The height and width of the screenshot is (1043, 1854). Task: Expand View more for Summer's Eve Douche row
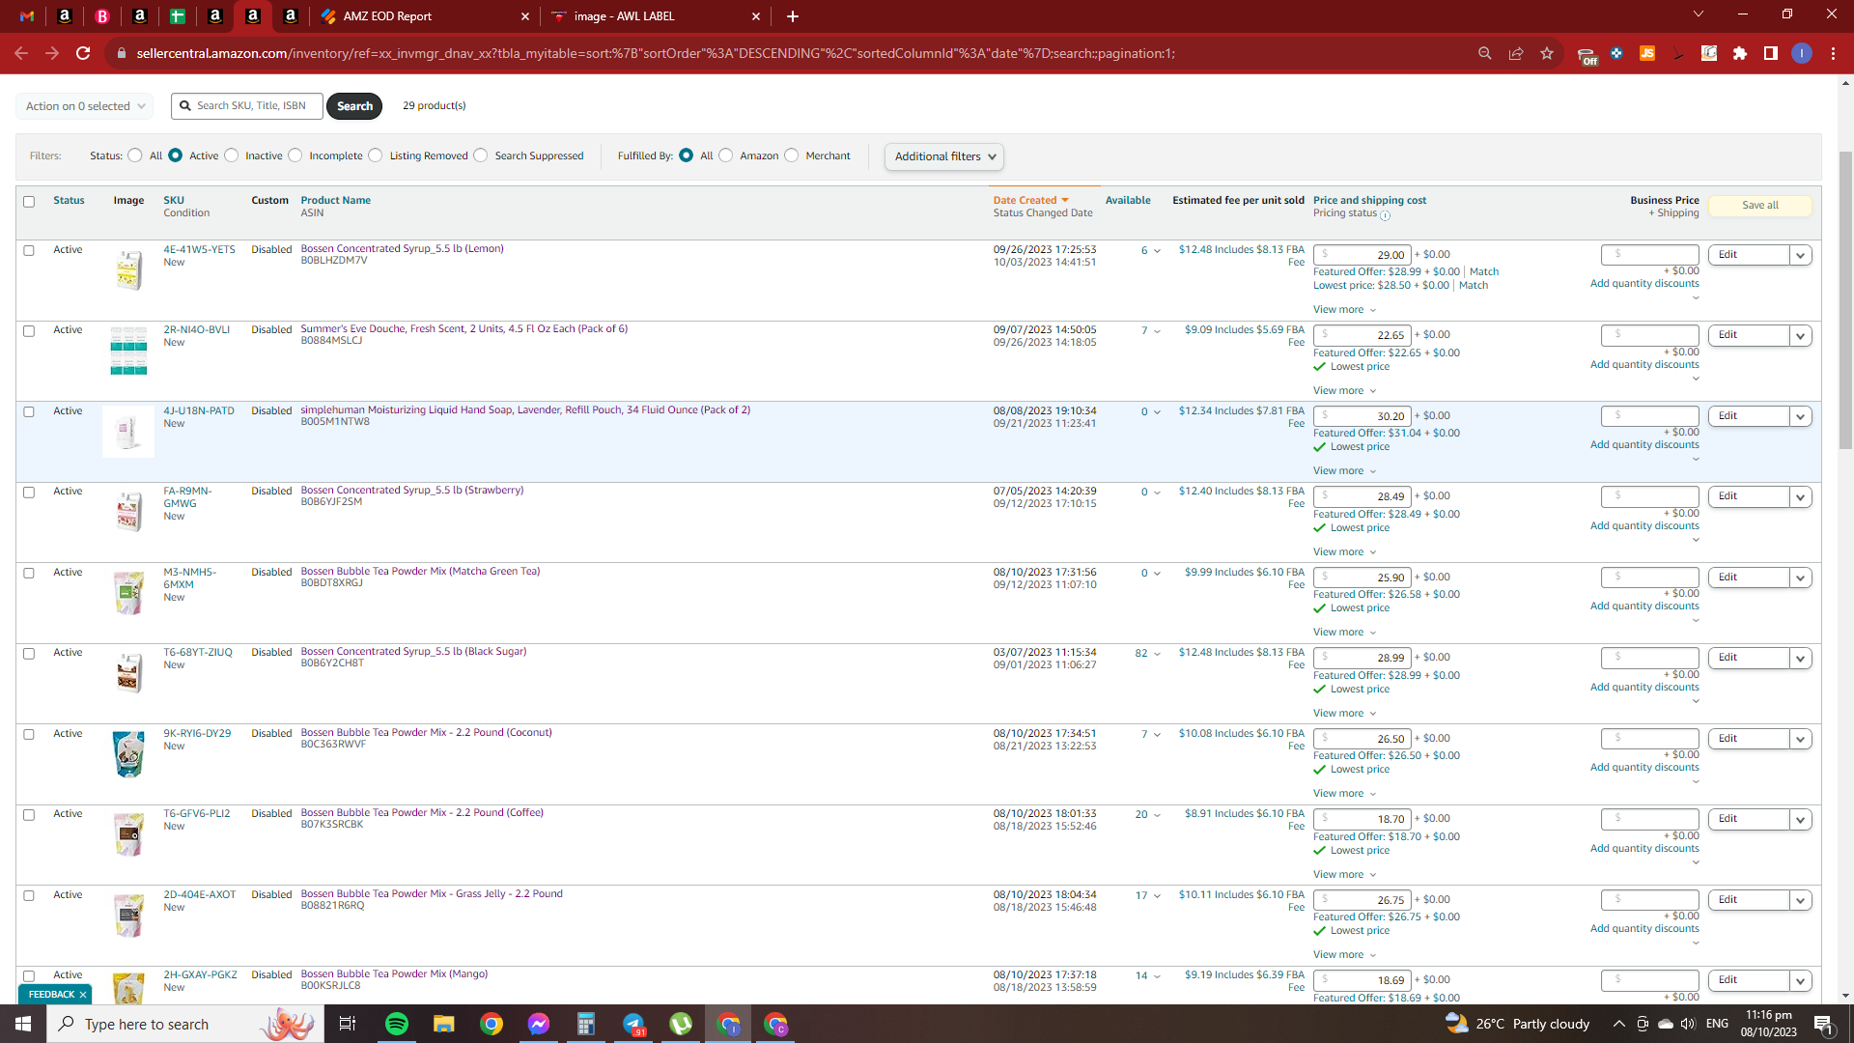1344,391
